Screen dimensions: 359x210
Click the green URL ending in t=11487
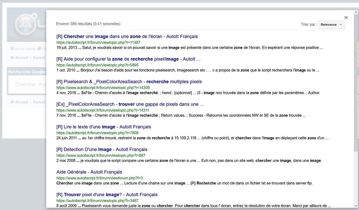(x=98, y=42)
